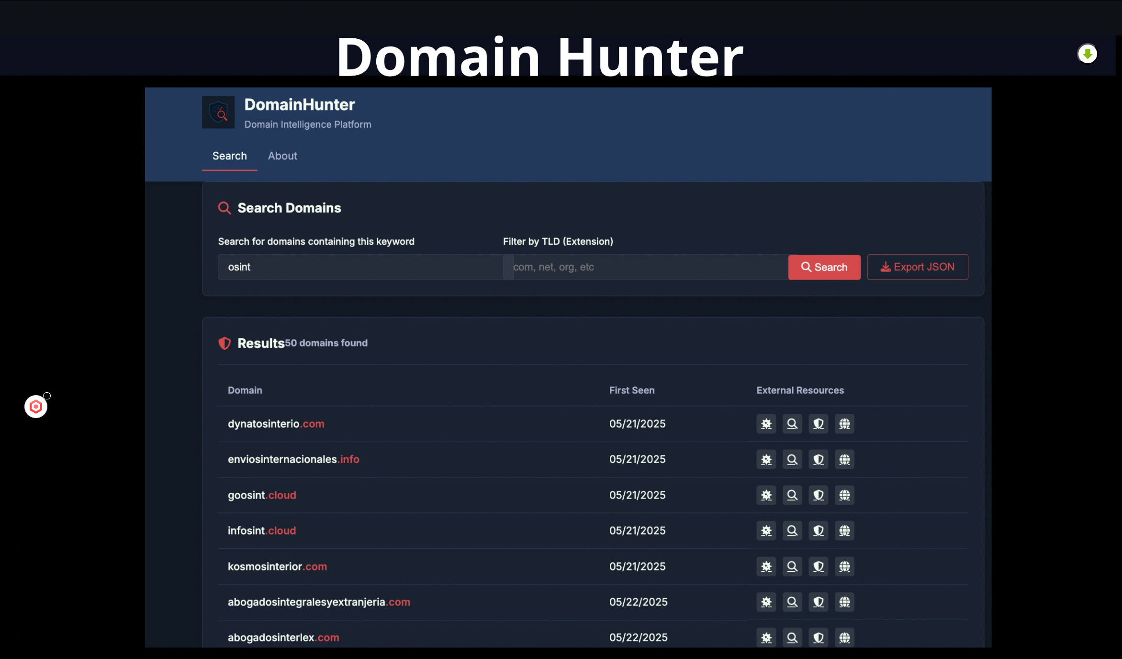1122x659 pixels.
Task: Click the green download arrow icon
Action: (x=1088, y=54)
